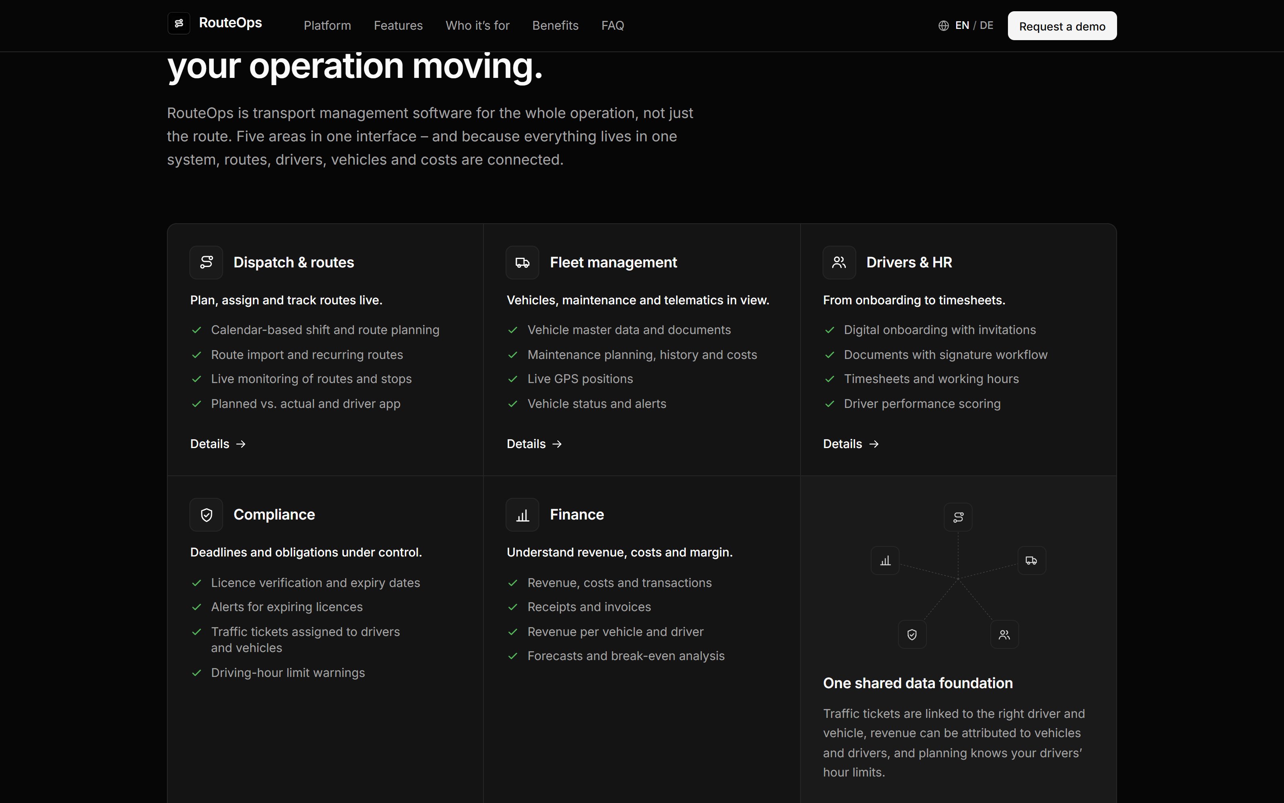Click 'Maintenance planning, history and costs' item

642,355
